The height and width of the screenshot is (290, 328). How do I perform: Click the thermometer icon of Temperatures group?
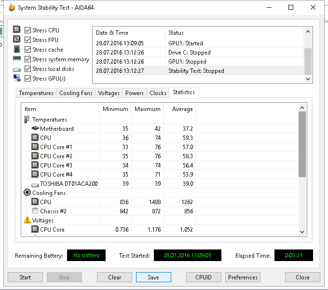pos(27,120)
